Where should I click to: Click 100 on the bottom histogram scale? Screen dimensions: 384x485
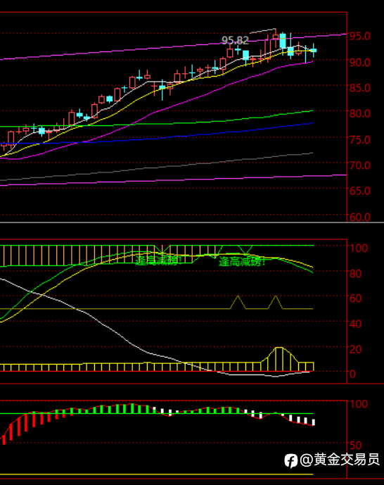tap(359, 404)
